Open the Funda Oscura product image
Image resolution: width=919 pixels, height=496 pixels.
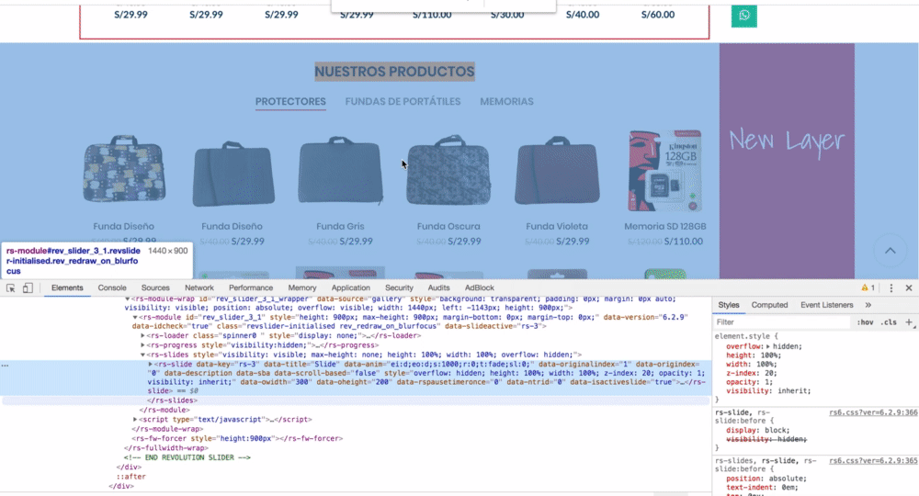pyautogui.click(x=448, y=171)
